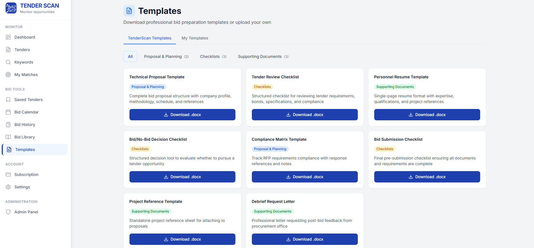Open Bid History page
Viewport: 534px width, 248px height.
click(x=35, y=125)
